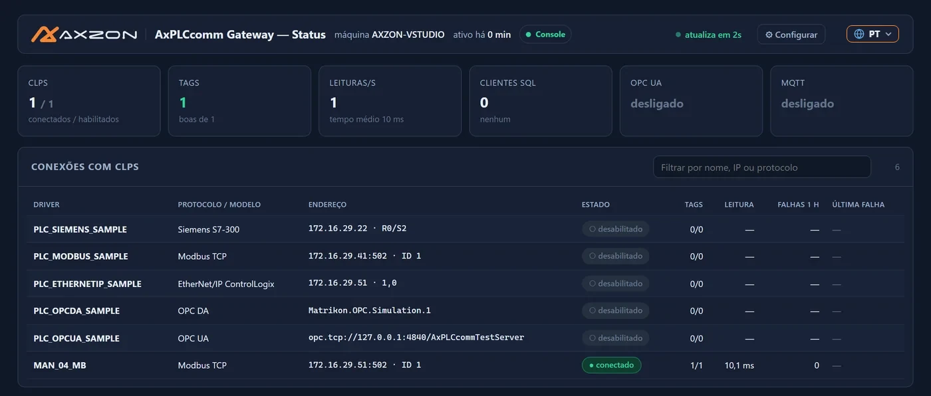Screen dimensions: 931x396
Task: Select the PLC_SIEMENS_SAMPLE driver row
Action: [x=465, y=229]
